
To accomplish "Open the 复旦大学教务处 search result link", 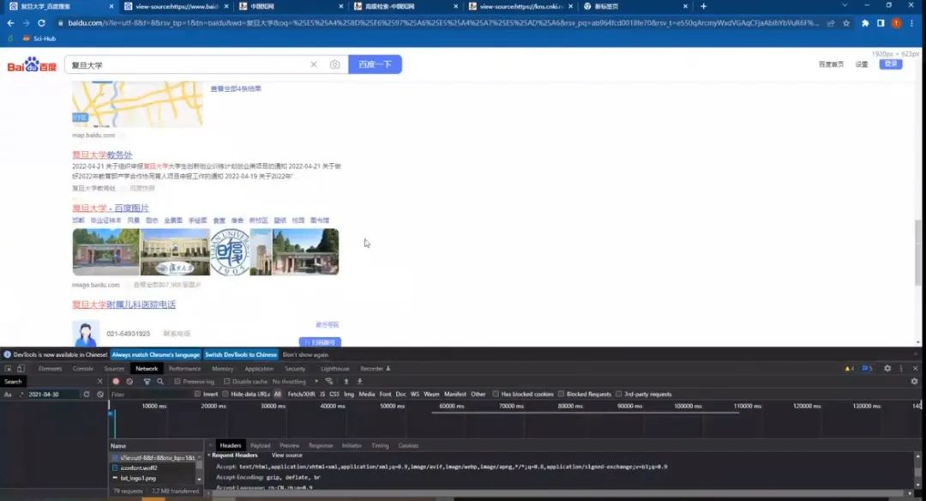I will tap(102, 154).
